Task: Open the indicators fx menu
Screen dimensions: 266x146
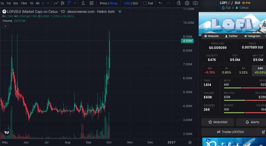Action: 83,3
